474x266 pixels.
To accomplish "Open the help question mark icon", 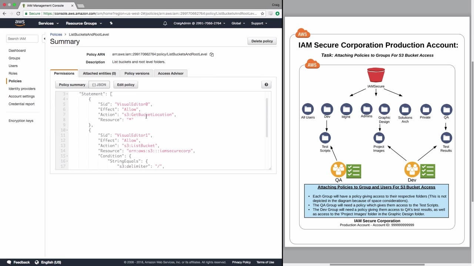I will tap(266, 85).
